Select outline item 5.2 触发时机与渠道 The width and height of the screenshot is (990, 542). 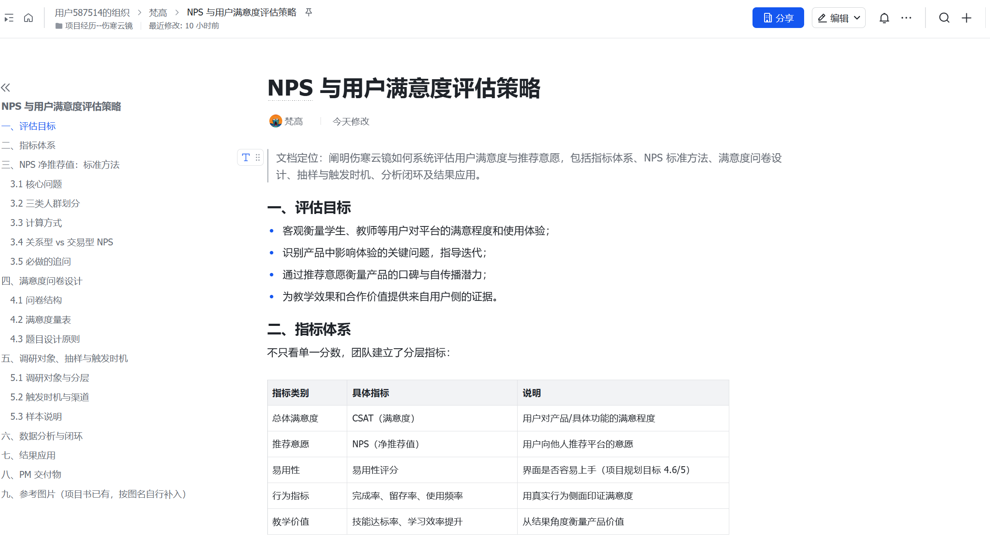[x=49, y=397]
